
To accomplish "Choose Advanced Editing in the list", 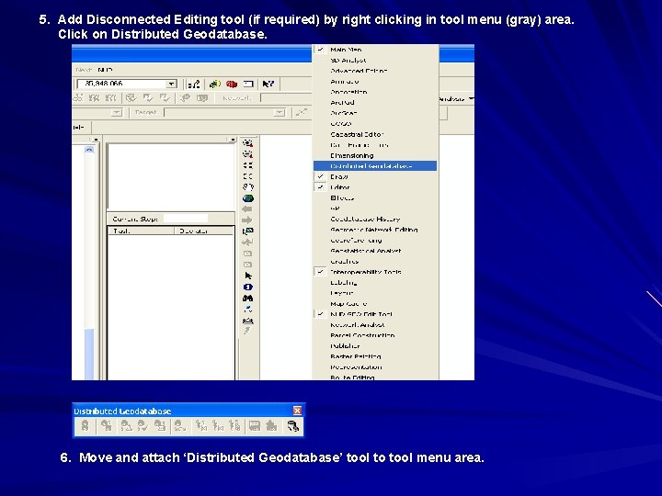I will click(x=375, y=71).
